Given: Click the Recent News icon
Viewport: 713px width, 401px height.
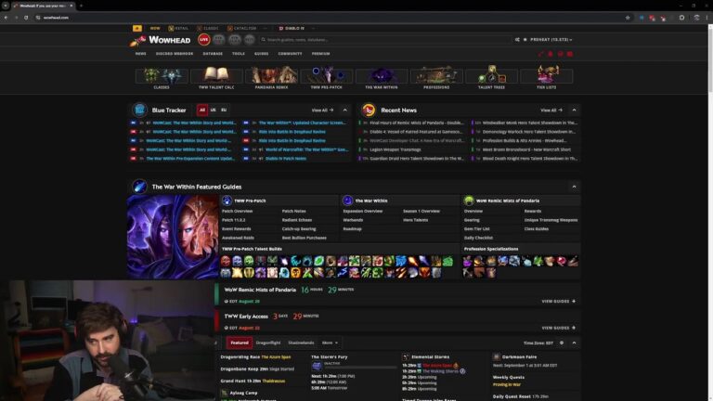Looking at the screenshot, I should [369, 110].
